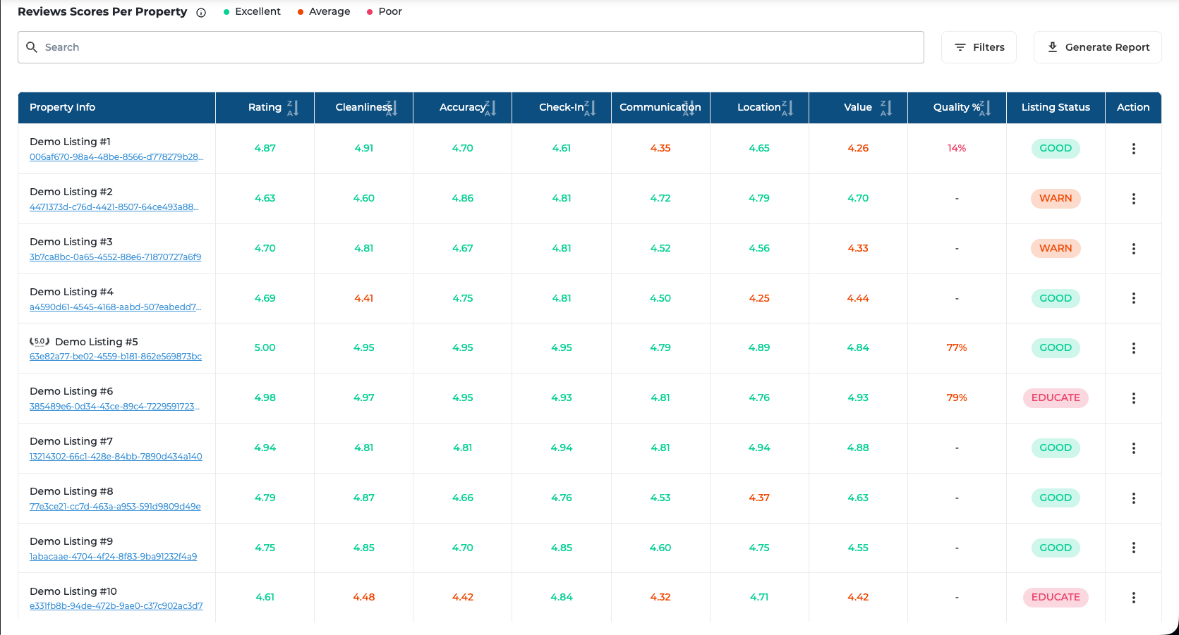Open action menu for Demo Listing #1

click(x=1133, y=149)
